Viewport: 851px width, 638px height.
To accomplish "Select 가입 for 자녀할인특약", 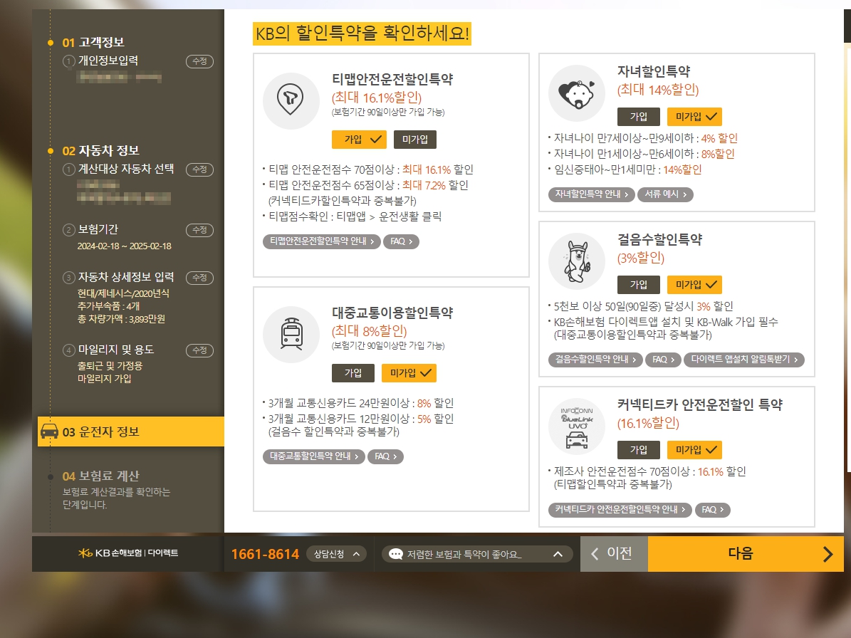I will tap(639, 117).
